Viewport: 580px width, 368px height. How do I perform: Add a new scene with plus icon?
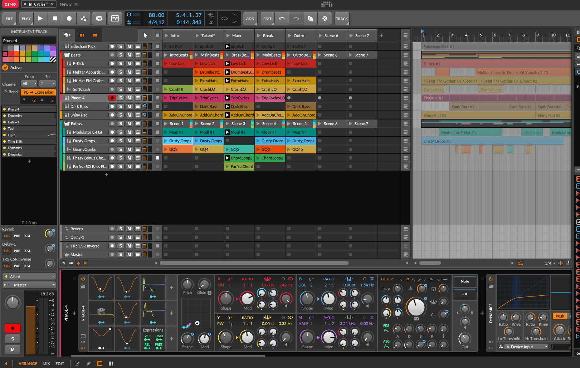[381, 35]
